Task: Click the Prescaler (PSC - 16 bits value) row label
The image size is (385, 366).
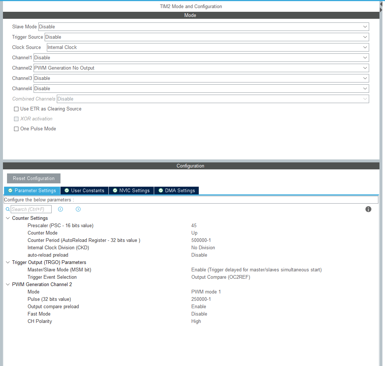Action: 60,225
